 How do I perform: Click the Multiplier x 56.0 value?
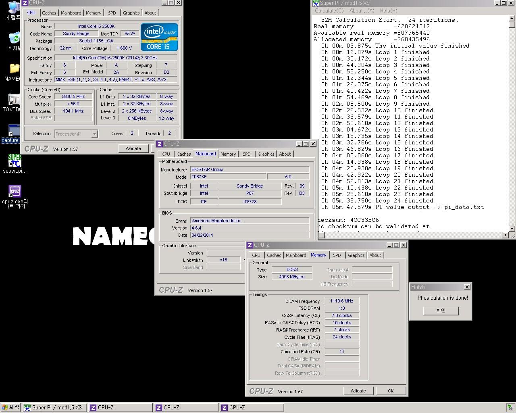pos(73,104)
